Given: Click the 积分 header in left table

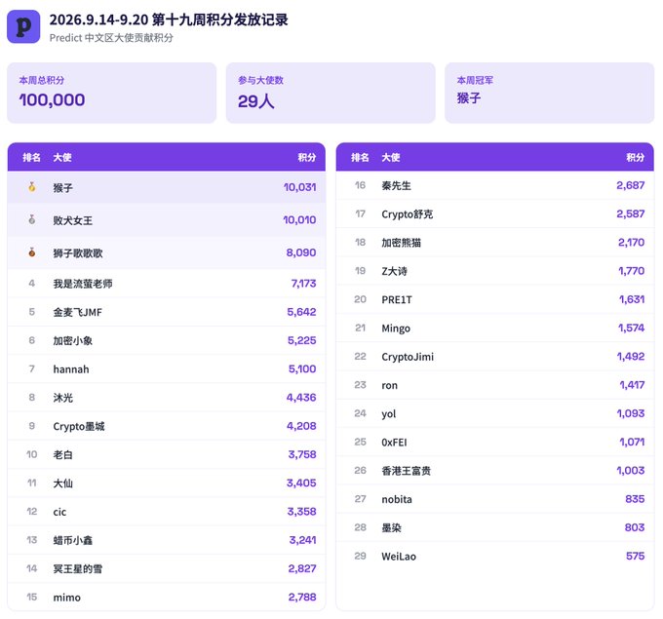Looking at the screenshot, I should [x=307, y=157].
